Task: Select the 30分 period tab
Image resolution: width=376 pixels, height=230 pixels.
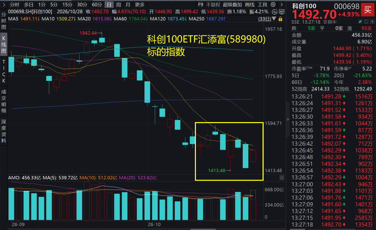Action: [x=82, y=5]
